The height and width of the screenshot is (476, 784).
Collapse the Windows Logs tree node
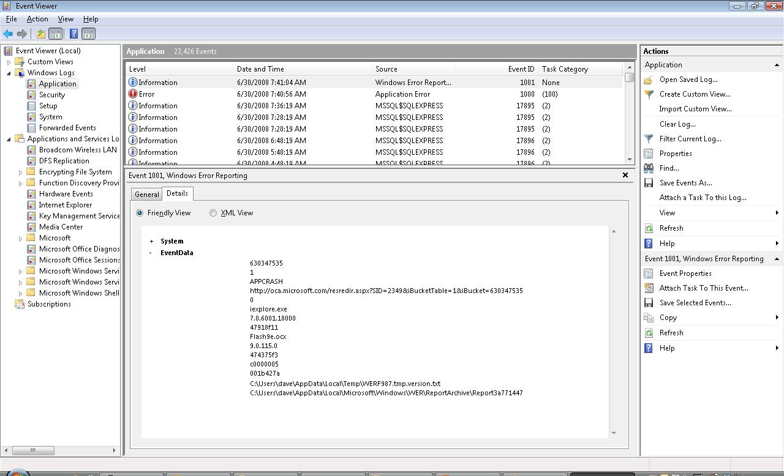[9, 73]
